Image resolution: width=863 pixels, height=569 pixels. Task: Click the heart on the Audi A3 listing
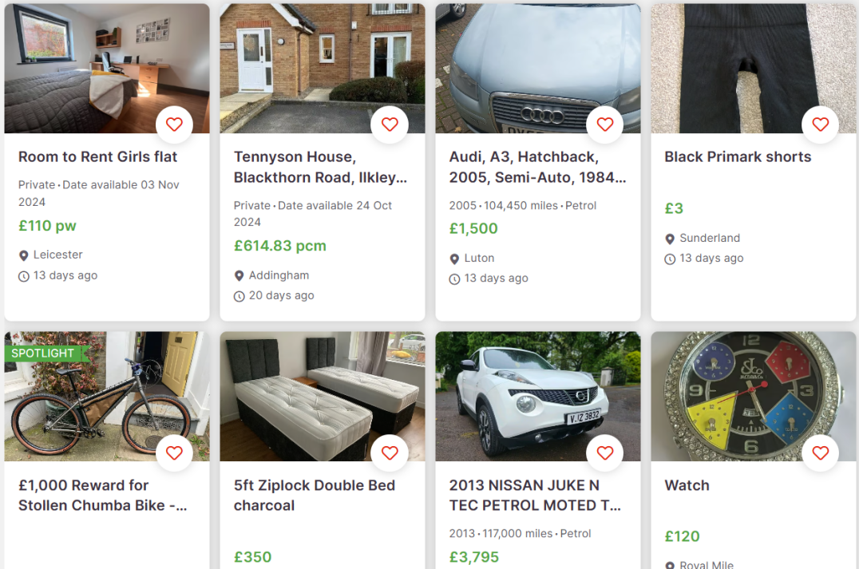(x=605, y=124)
